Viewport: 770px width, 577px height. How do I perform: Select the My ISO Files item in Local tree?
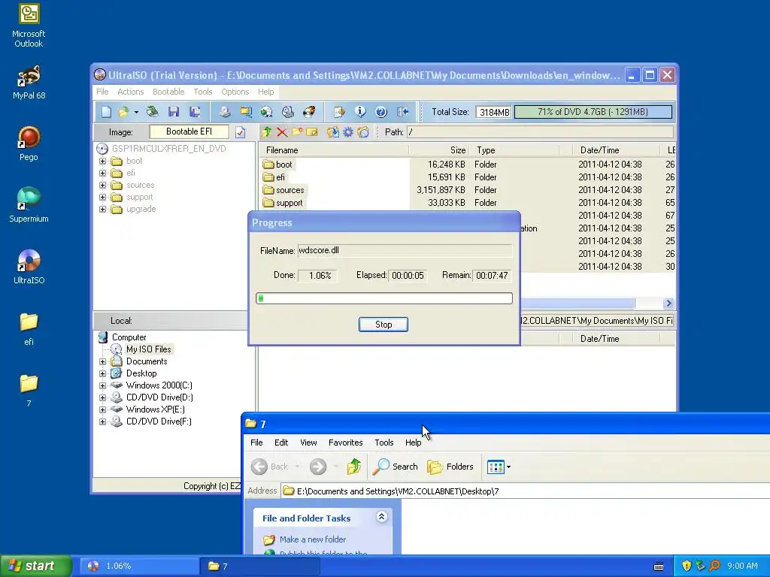[x=148, y=349]
